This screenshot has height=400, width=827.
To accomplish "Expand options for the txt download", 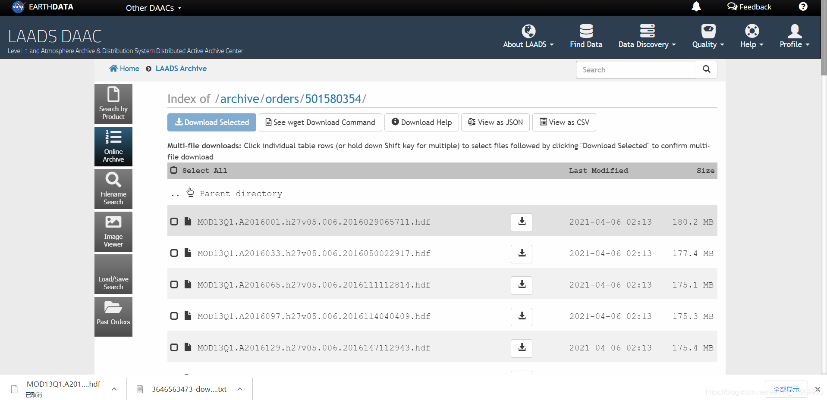I will 240,389.
